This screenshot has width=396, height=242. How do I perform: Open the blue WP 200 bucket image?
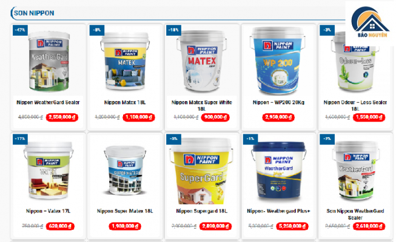pos(278,60)
